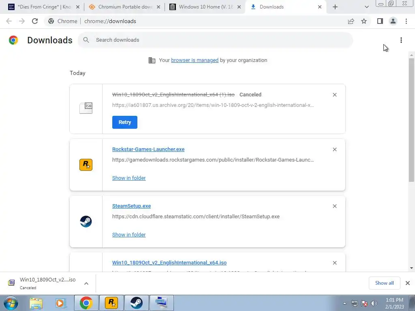Image resolution: width=415 pixels, height=311 pixels.
Task: Open the Rockstar-Games-Launcher.exe file link
Action: pos(148,149)
